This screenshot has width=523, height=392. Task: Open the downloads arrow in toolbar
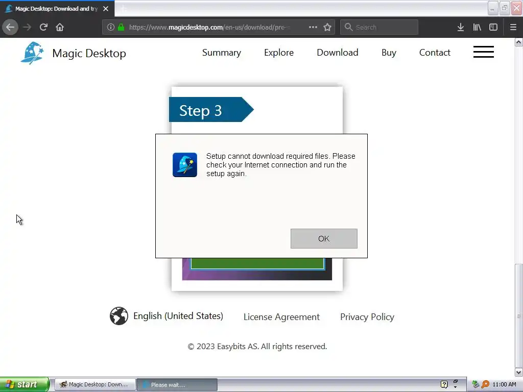coord(460,27)
